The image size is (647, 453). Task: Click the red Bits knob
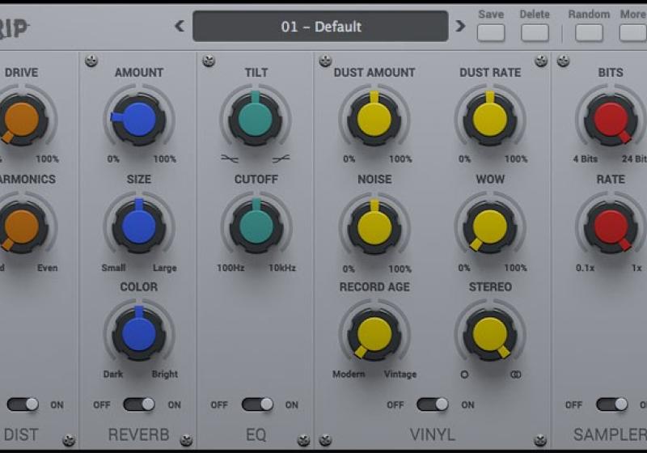611,119
